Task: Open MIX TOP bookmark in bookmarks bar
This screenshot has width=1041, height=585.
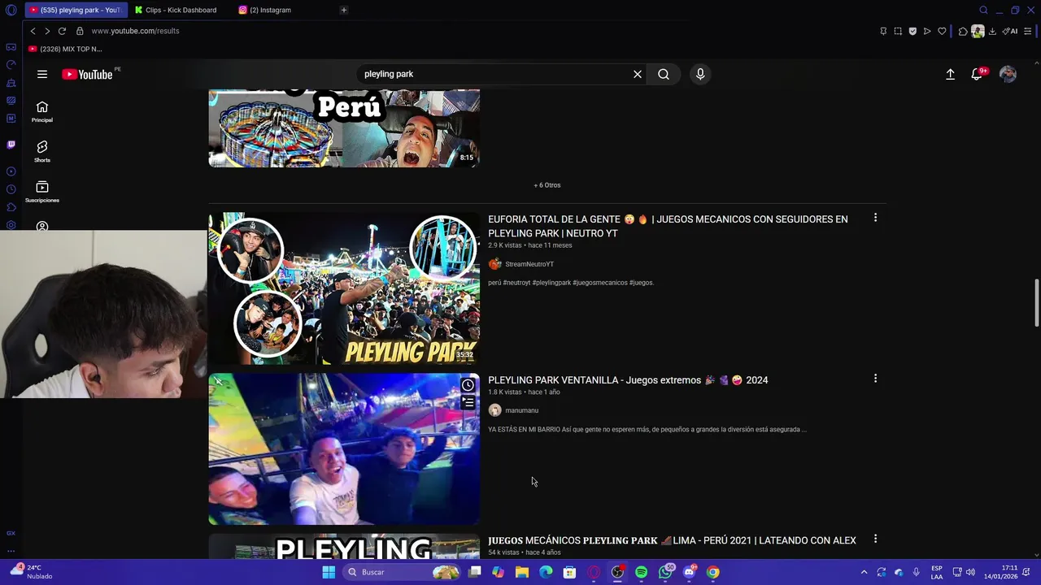Action: click(65, 49)
